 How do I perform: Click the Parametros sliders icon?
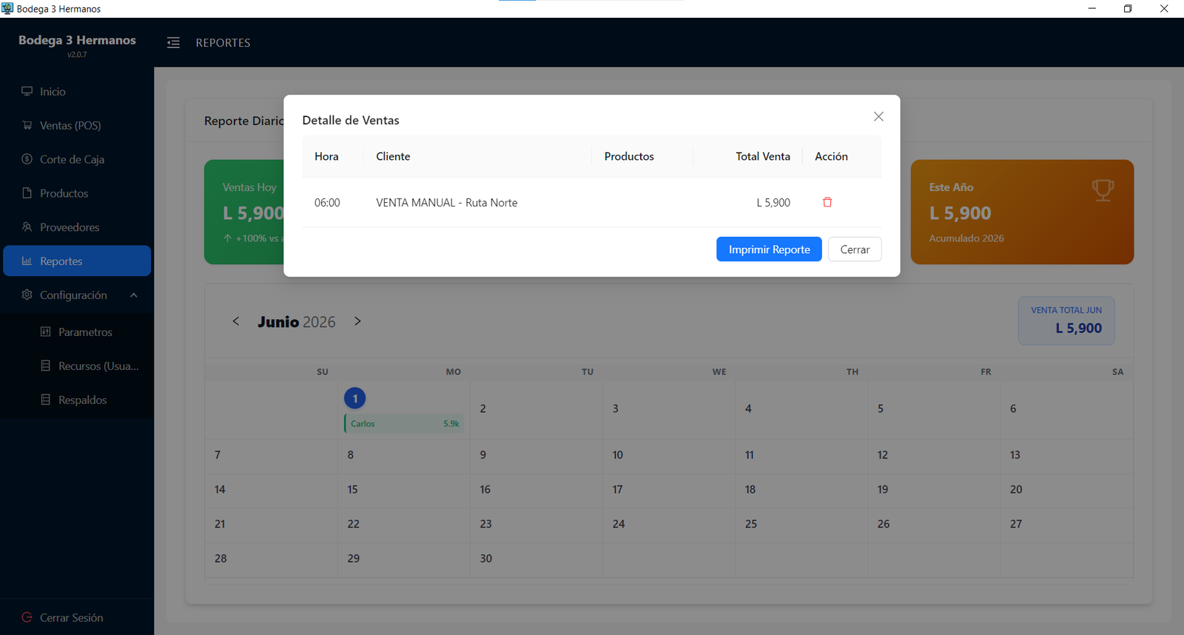tap(46, 332)
